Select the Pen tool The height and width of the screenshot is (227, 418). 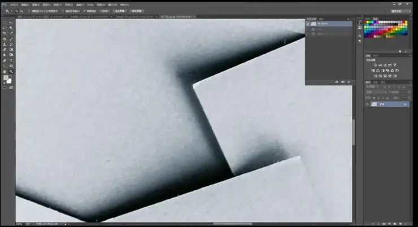click(x=5, y=60)
